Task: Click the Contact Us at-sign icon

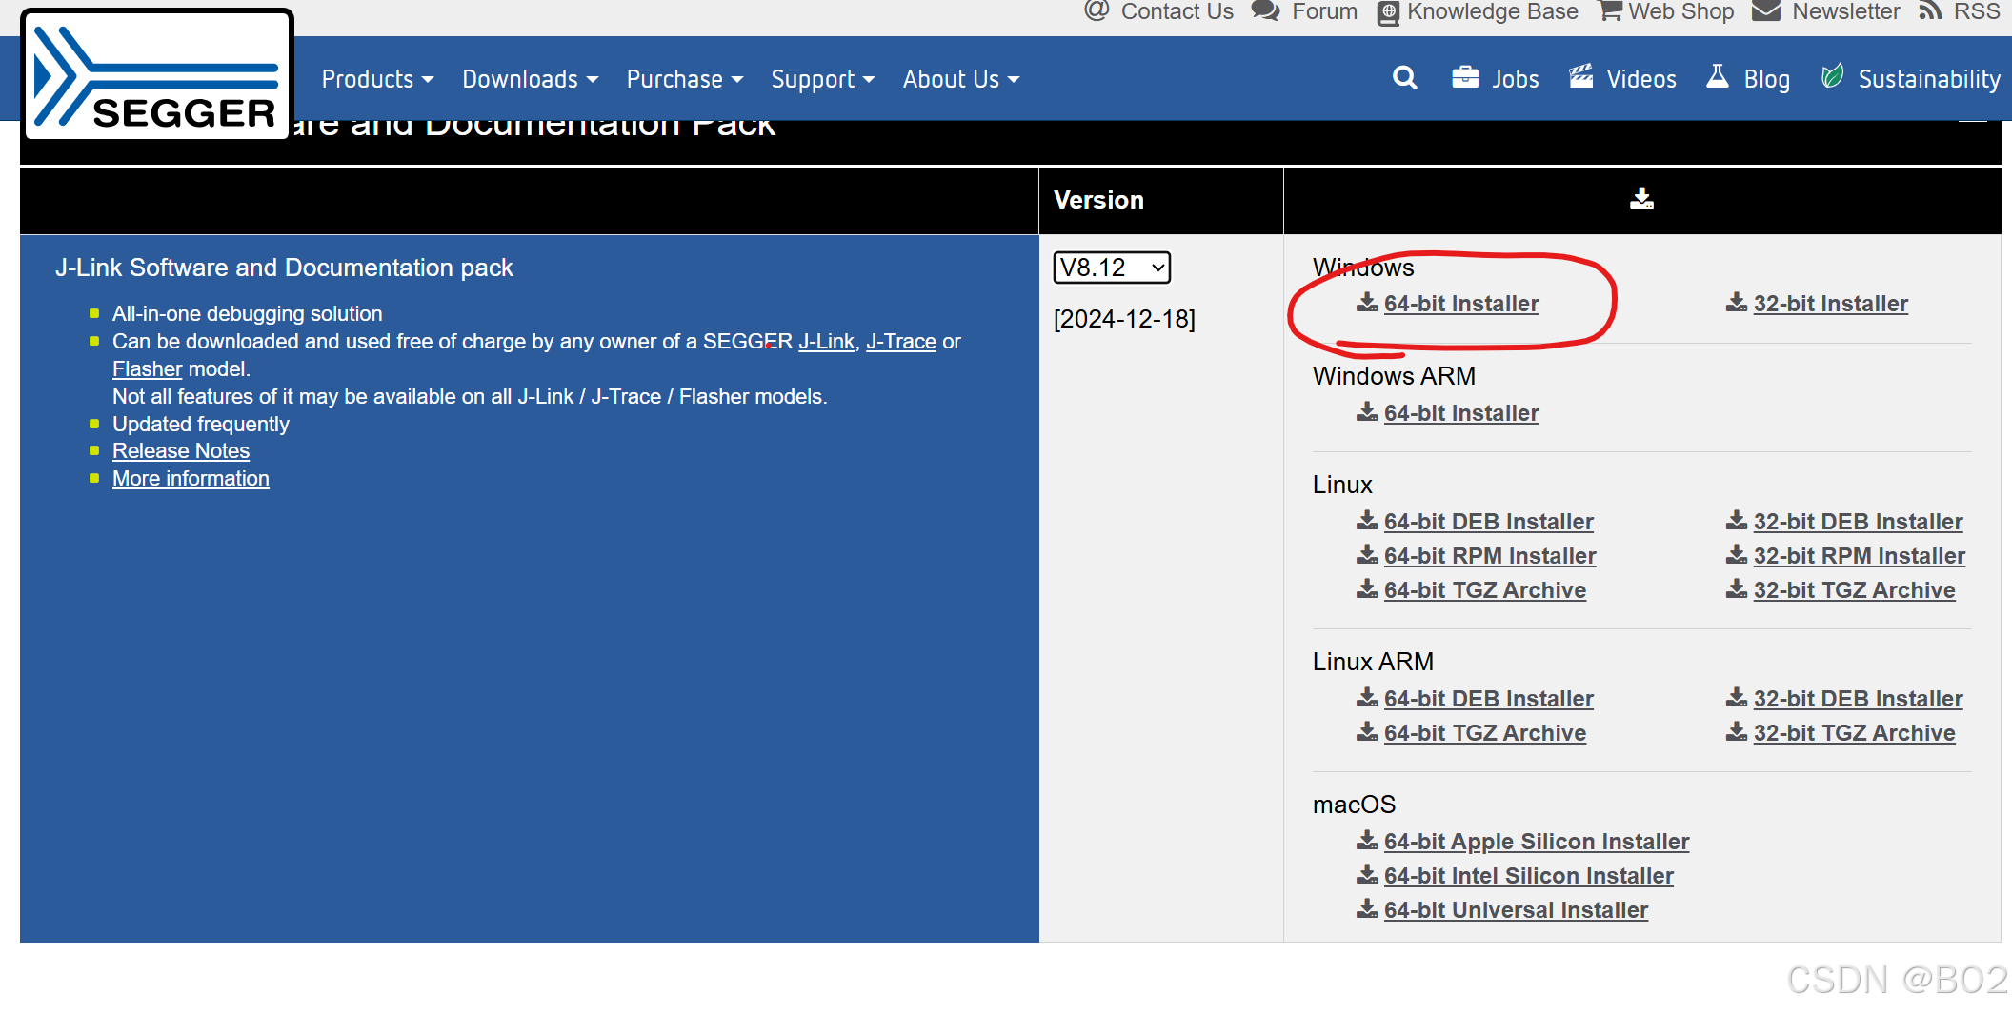Action: [1097, 10]
